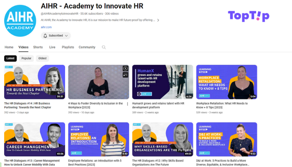Click title D&I at Work: 5 Practices
This screenshot has height=167, width=292.
[x=222, y=162]
